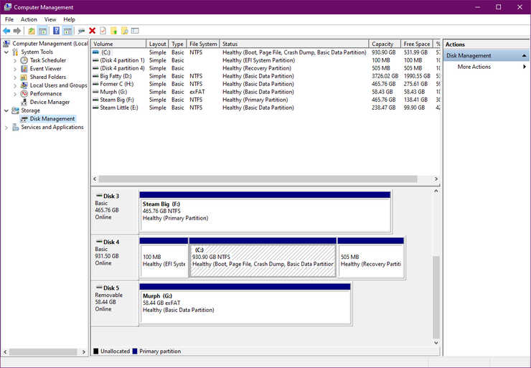The height and width of the screenshot is (368, 531).
Task: Select the Steam Big (F:) partition block
Action: (x=265, y=212)
